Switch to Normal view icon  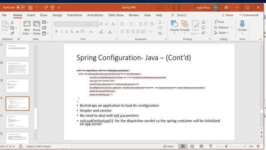tap(183, 146)
